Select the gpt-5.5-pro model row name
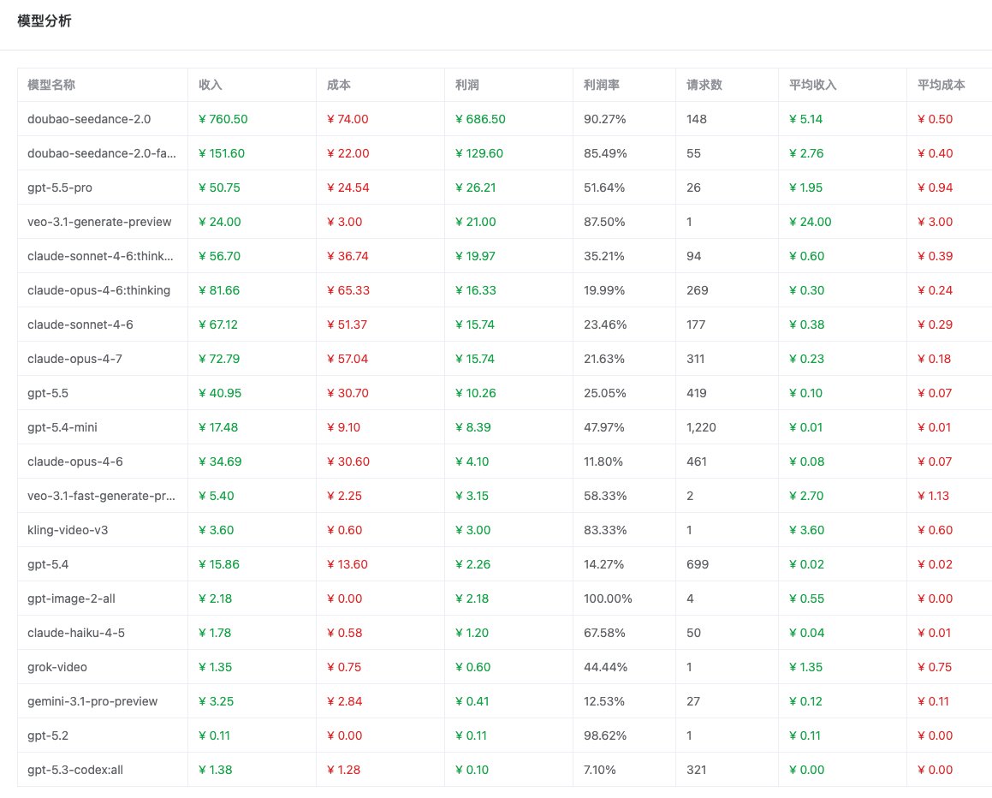992x798 pixels. pos(59,188)
